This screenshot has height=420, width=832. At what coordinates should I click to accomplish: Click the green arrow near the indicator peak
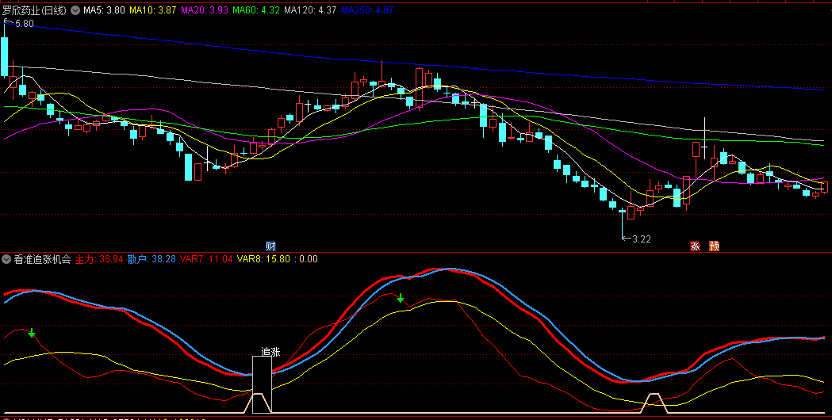(x=401, y=299)
